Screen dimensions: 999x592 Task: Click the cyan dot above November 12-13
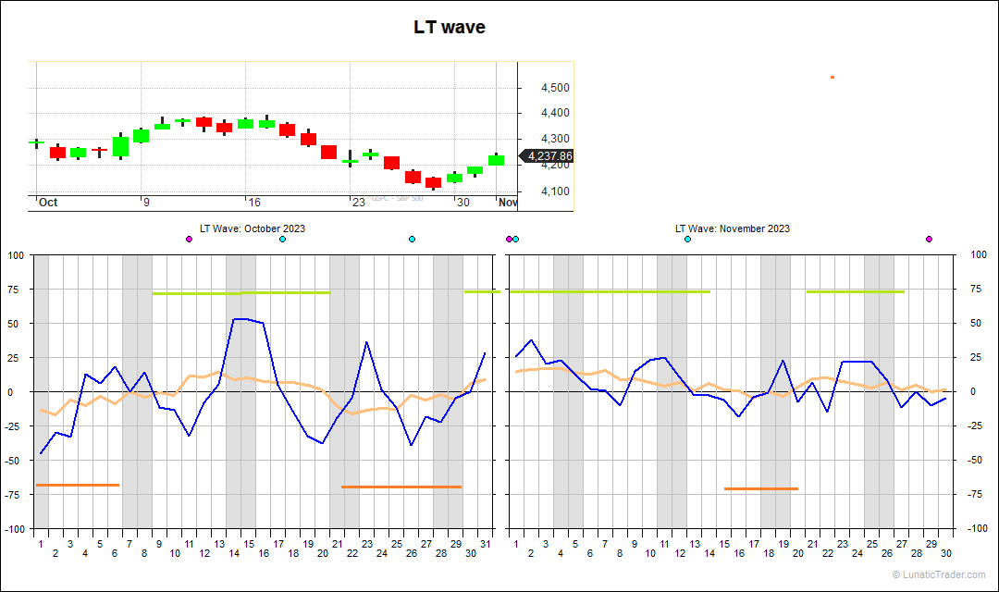(x=687, y=240)
